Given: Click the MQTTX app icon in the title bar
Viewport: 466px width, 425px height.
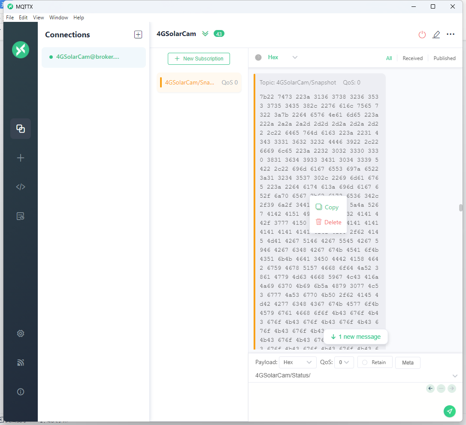Looking at the screenshot, I should tap(10, 6).
